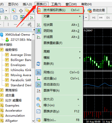Screen dimensions: 112x123
Task: Open the 插入(I) menu
Action: click(x=27, y=4)
